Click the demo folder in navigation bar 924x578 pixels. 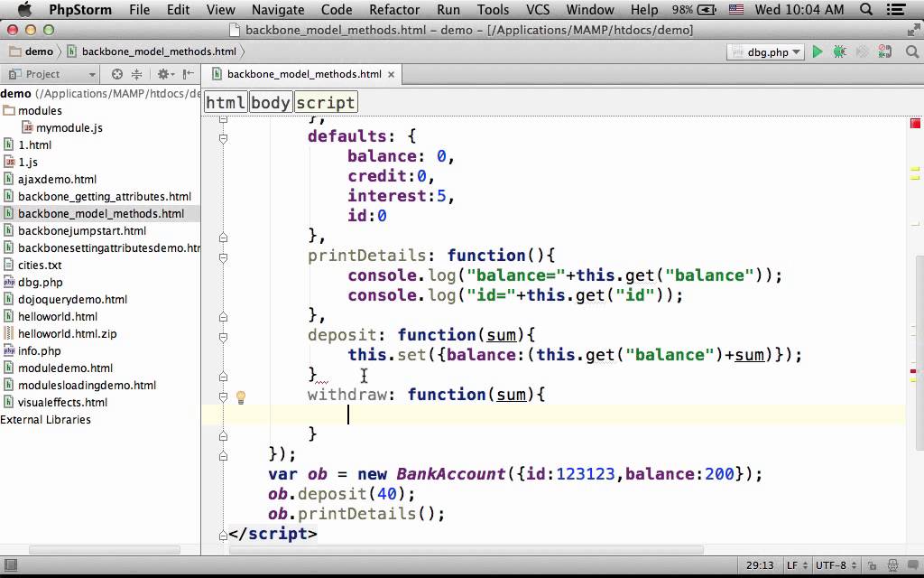pyautogui.click(x=33, y=51)
